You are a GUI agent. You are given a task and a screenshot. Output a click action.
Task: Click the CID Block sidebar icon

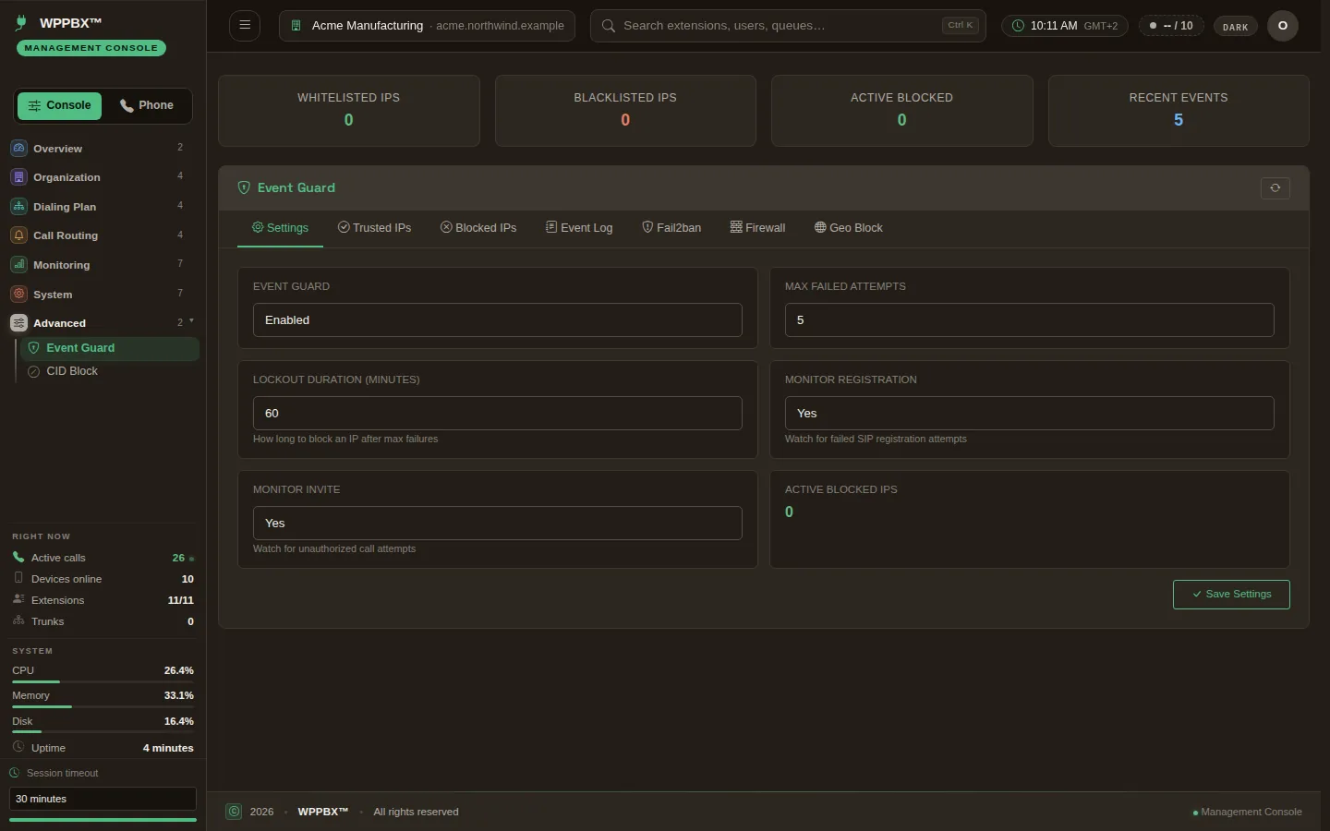34,371
